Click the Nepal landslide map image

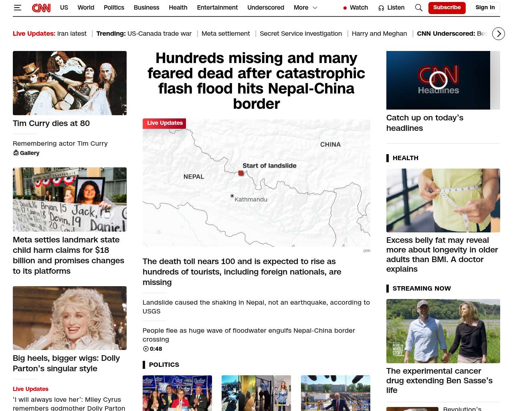pyautogui.click(x=256, y=183)
